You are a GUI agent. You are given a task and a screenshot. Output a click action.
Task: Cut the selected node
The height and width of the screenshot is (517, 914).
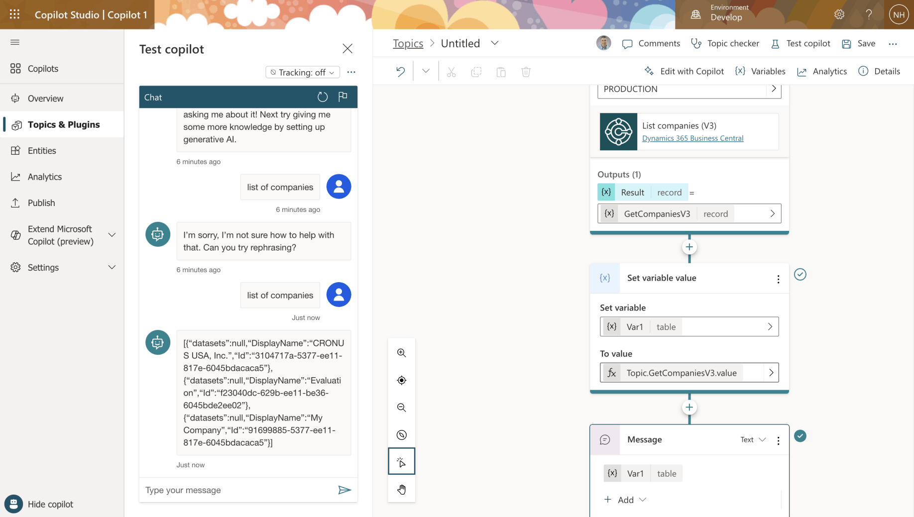[452, 72]
